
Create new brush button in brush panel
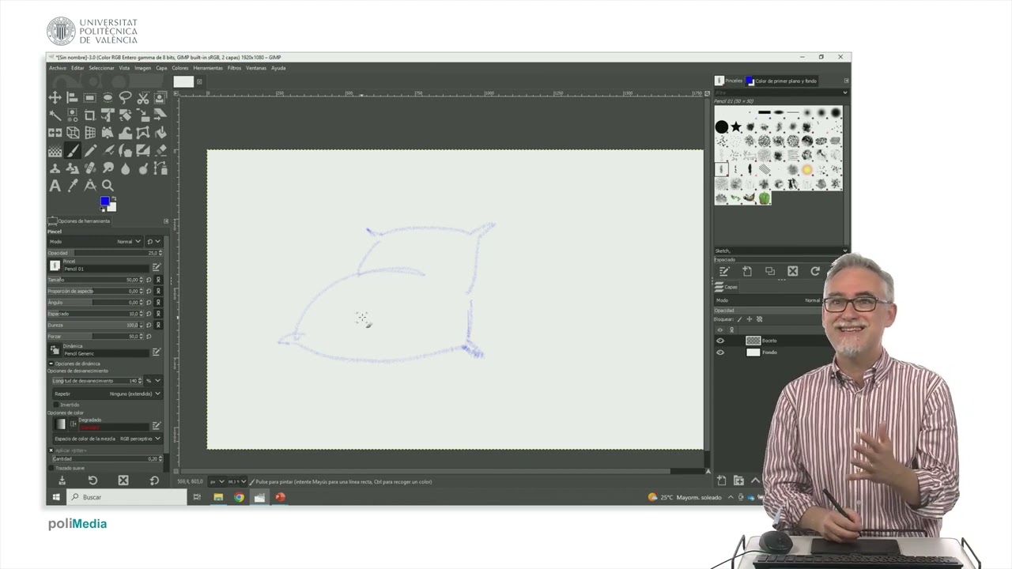pos(747,271)
